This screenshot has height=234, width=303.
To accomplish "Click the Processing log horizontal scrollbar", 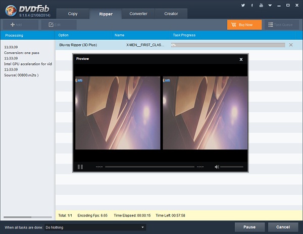I will tap(28, 217).
